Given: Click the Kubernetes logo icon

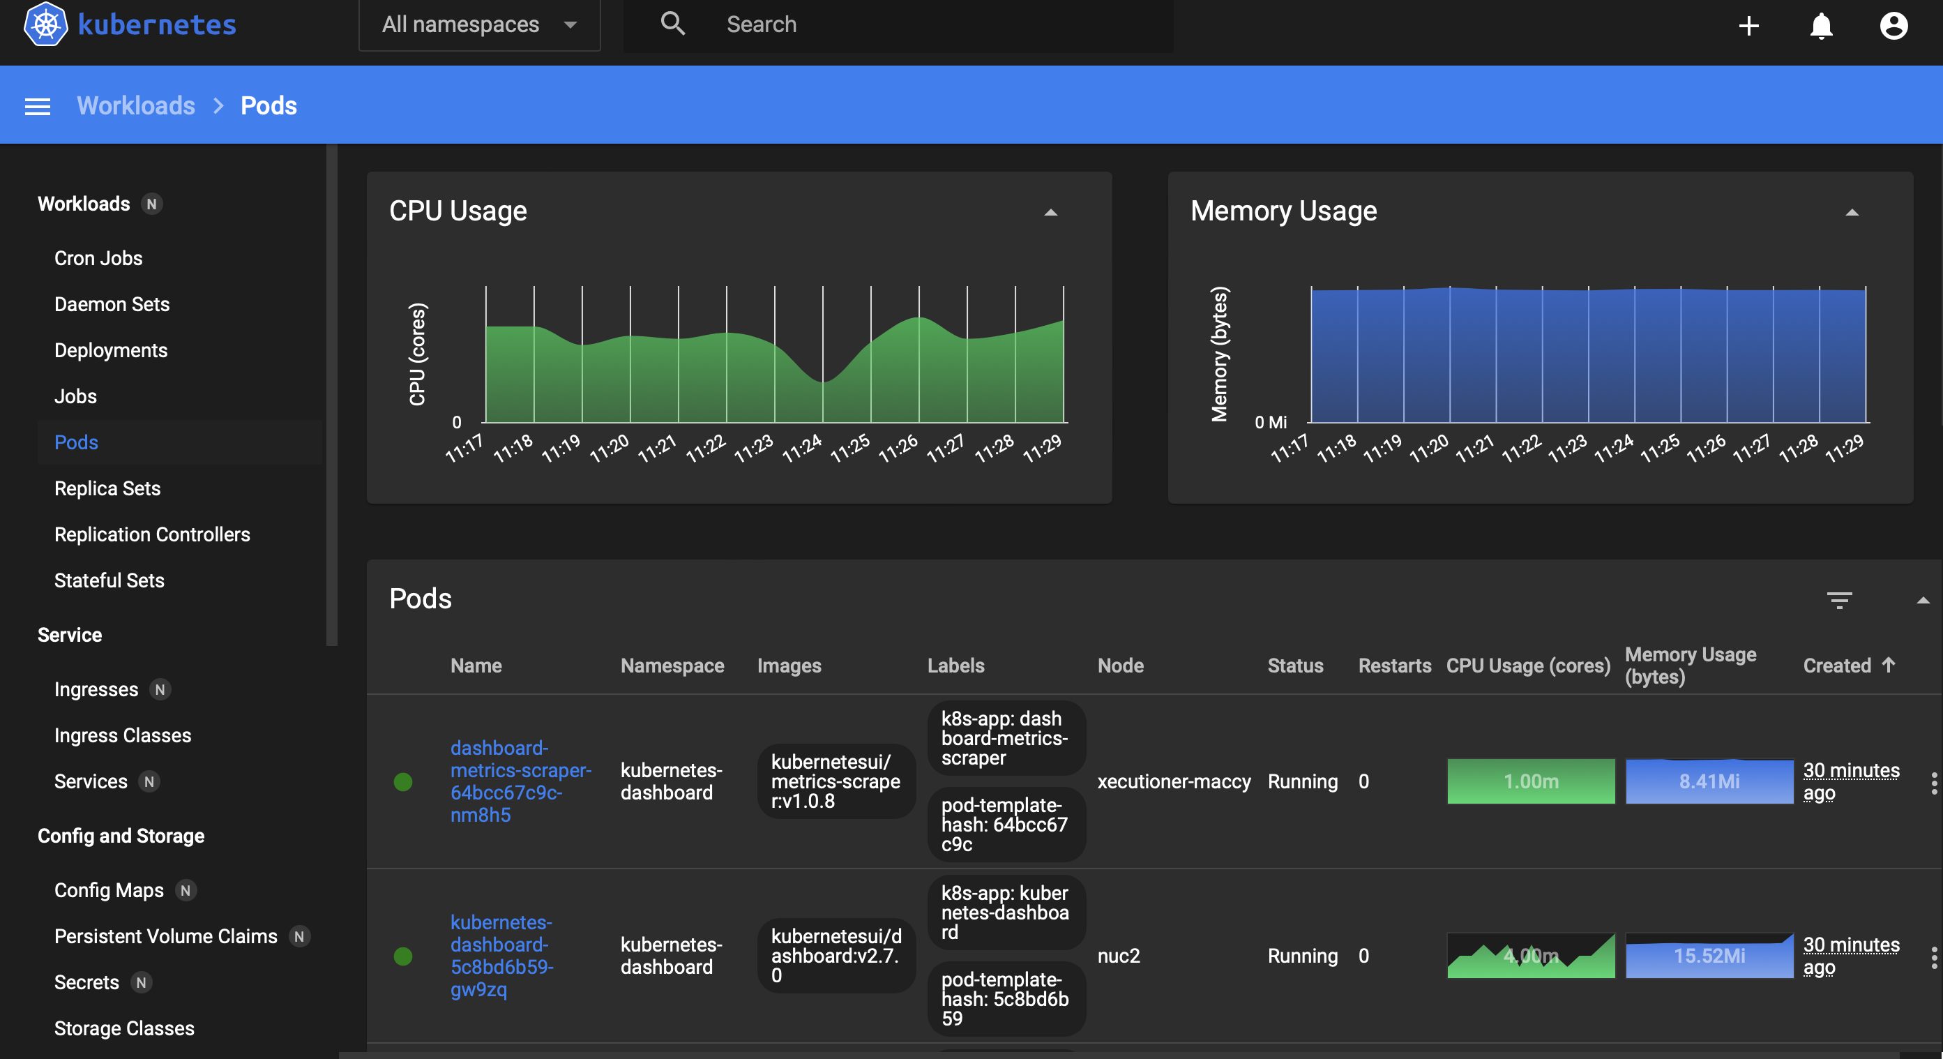Looking at the screenshot, I should point(45,24).
